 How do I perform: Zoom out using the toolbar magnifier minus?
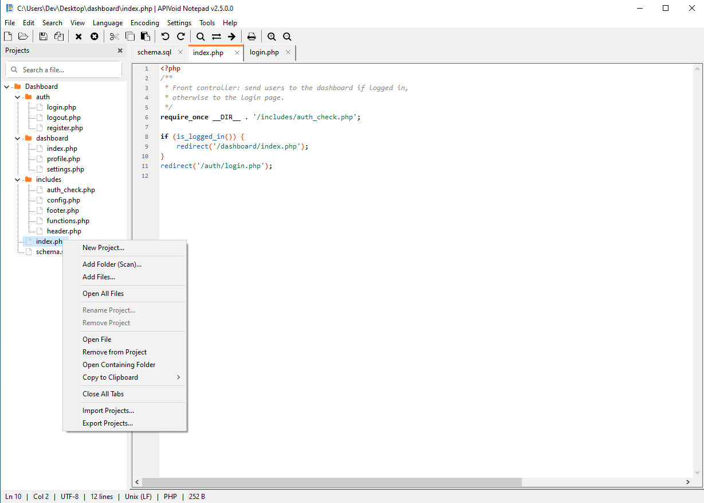click(287, 37)
